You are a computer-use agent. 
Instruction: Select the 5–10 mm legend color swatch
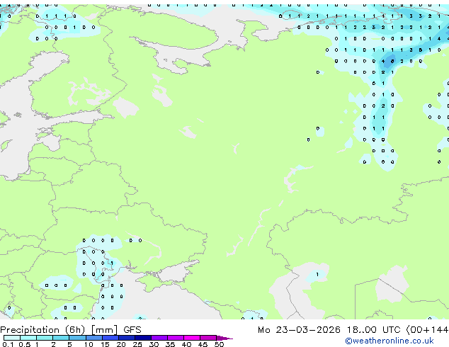[x=77, y=338]
